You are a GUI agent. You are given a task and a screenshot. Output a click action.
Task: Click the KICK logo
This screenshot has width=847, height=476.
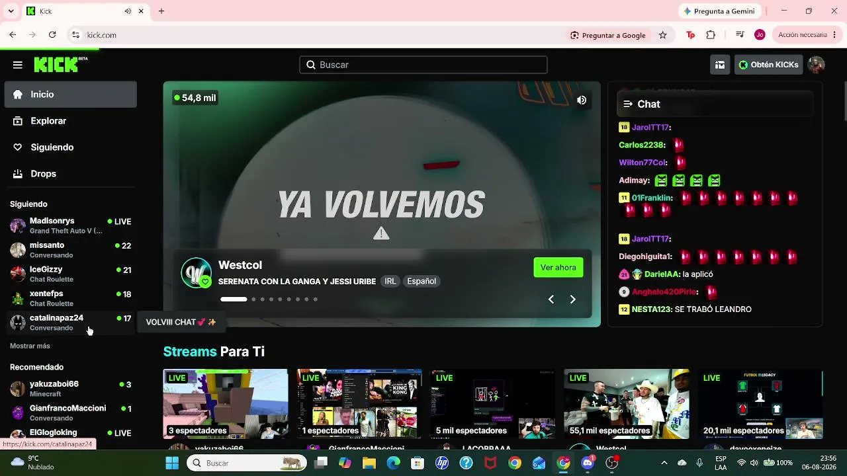click(60, 64)
